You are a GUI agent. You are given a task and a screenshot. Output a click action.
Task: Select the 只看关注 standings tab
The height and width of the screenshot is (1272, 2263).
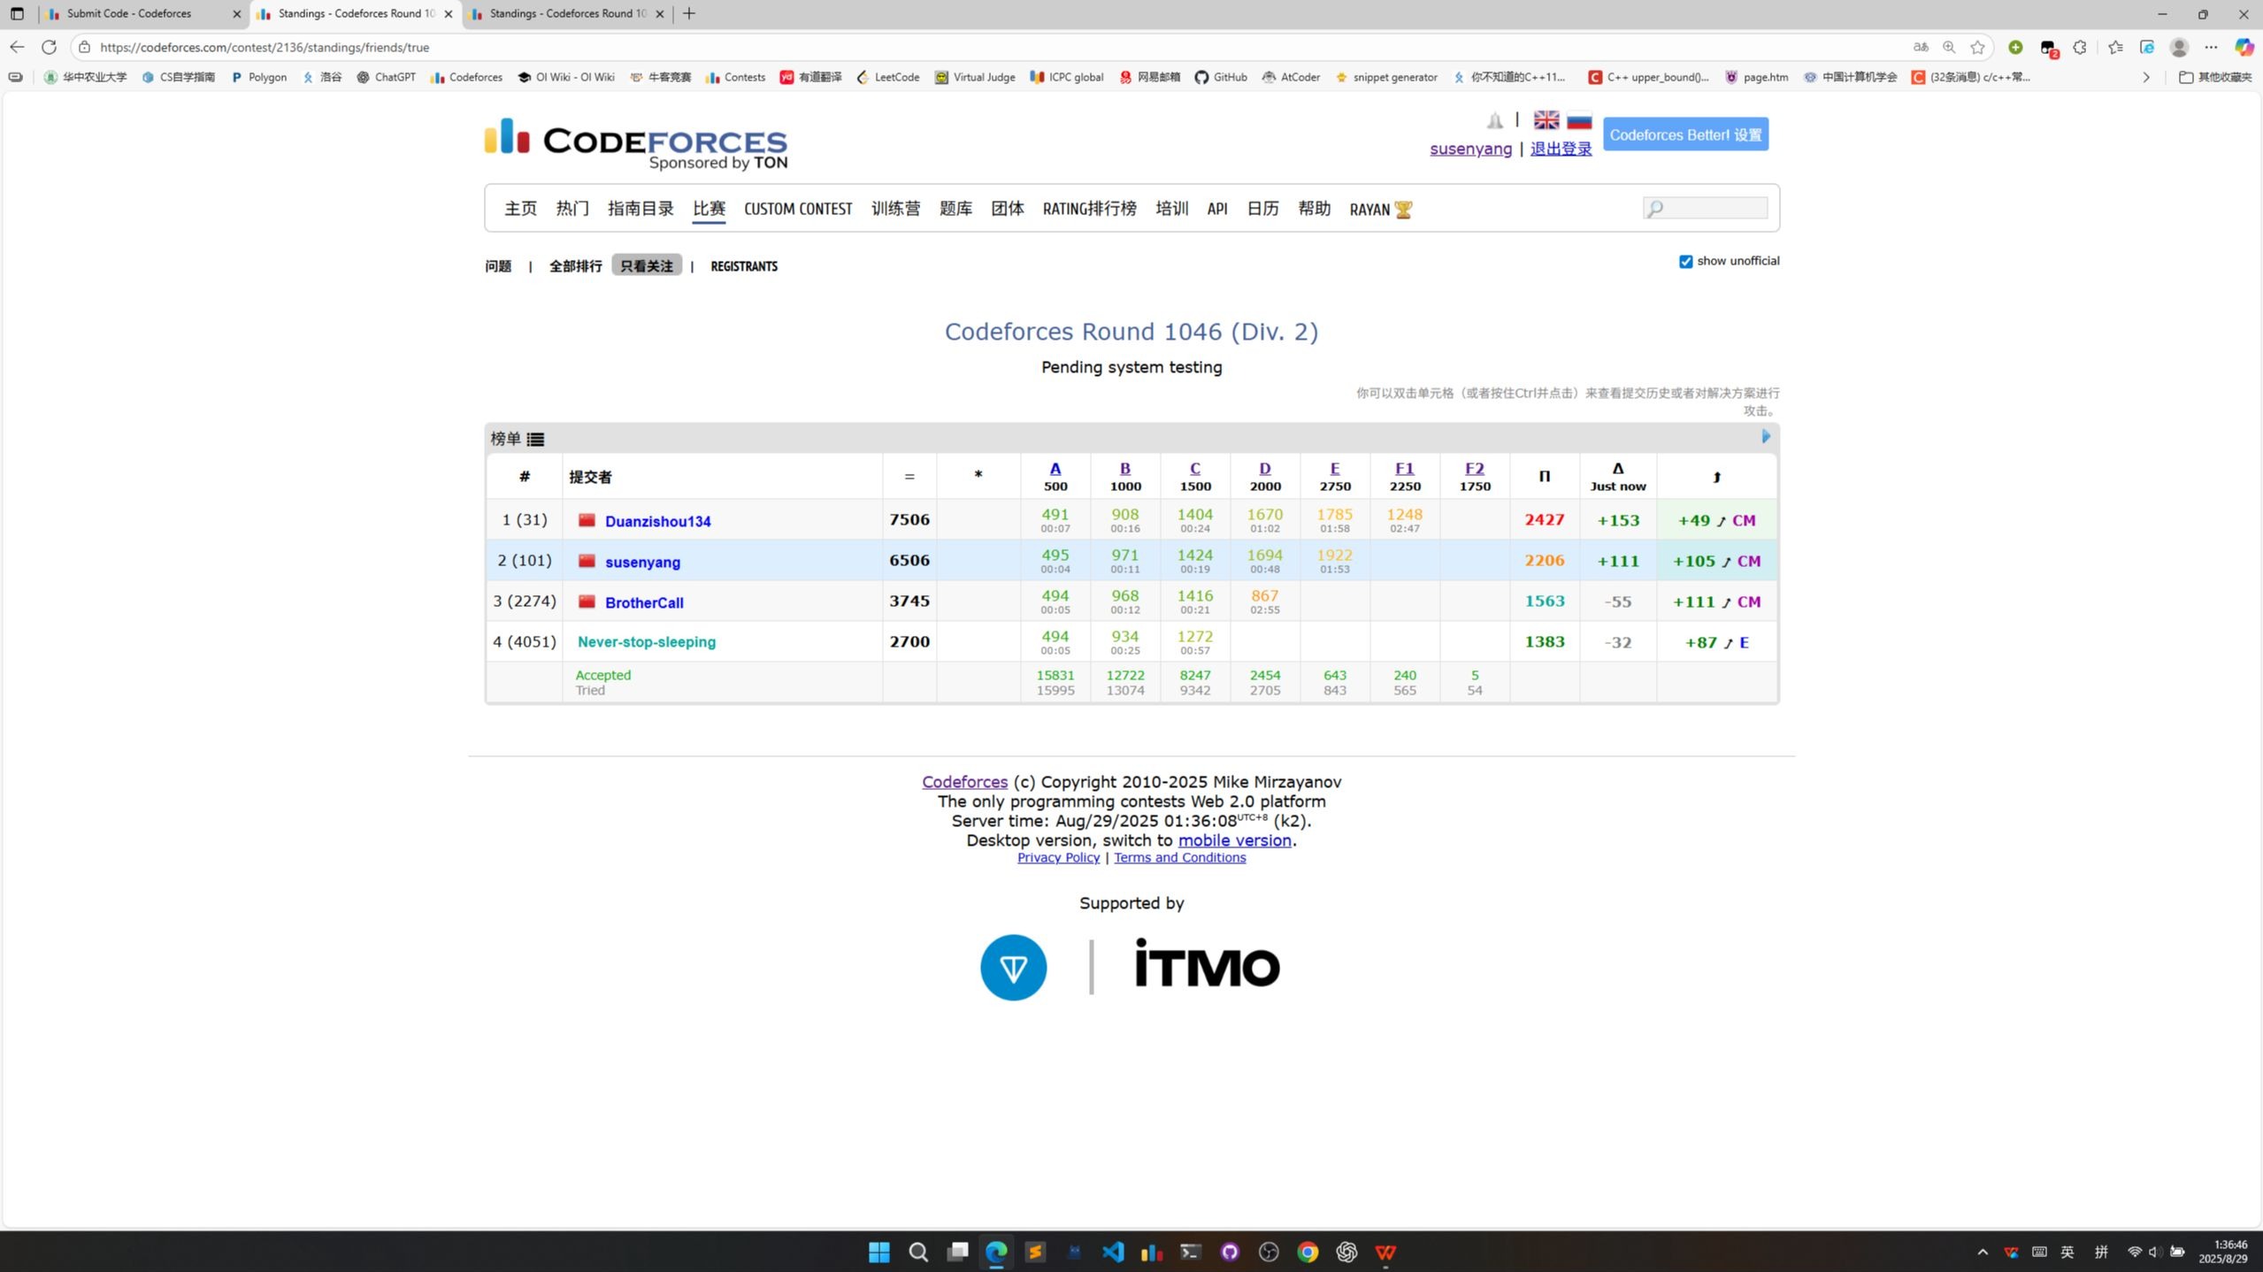(x=646, y=266)
